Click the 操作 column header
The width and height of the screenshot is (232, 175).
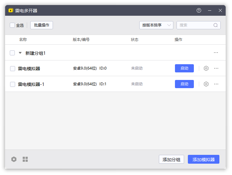(178, 40)
